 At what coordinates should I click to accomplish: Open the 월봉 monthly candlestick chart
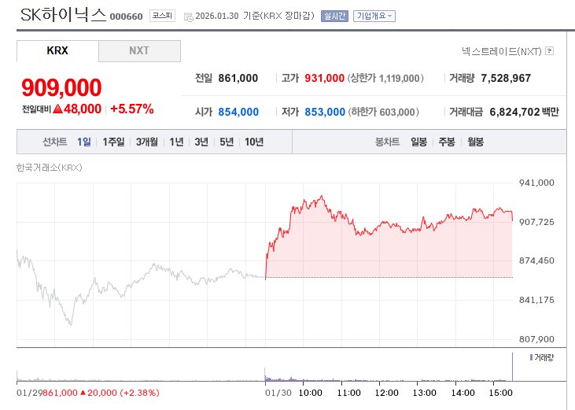click(475, 142)
